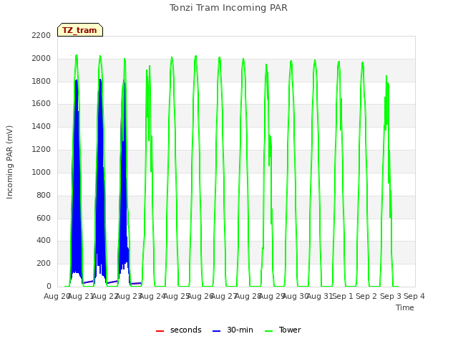This screenshot has height=344, width=458.
Task: Click the Aug 25 x-axis label
Action: [177, 296]
